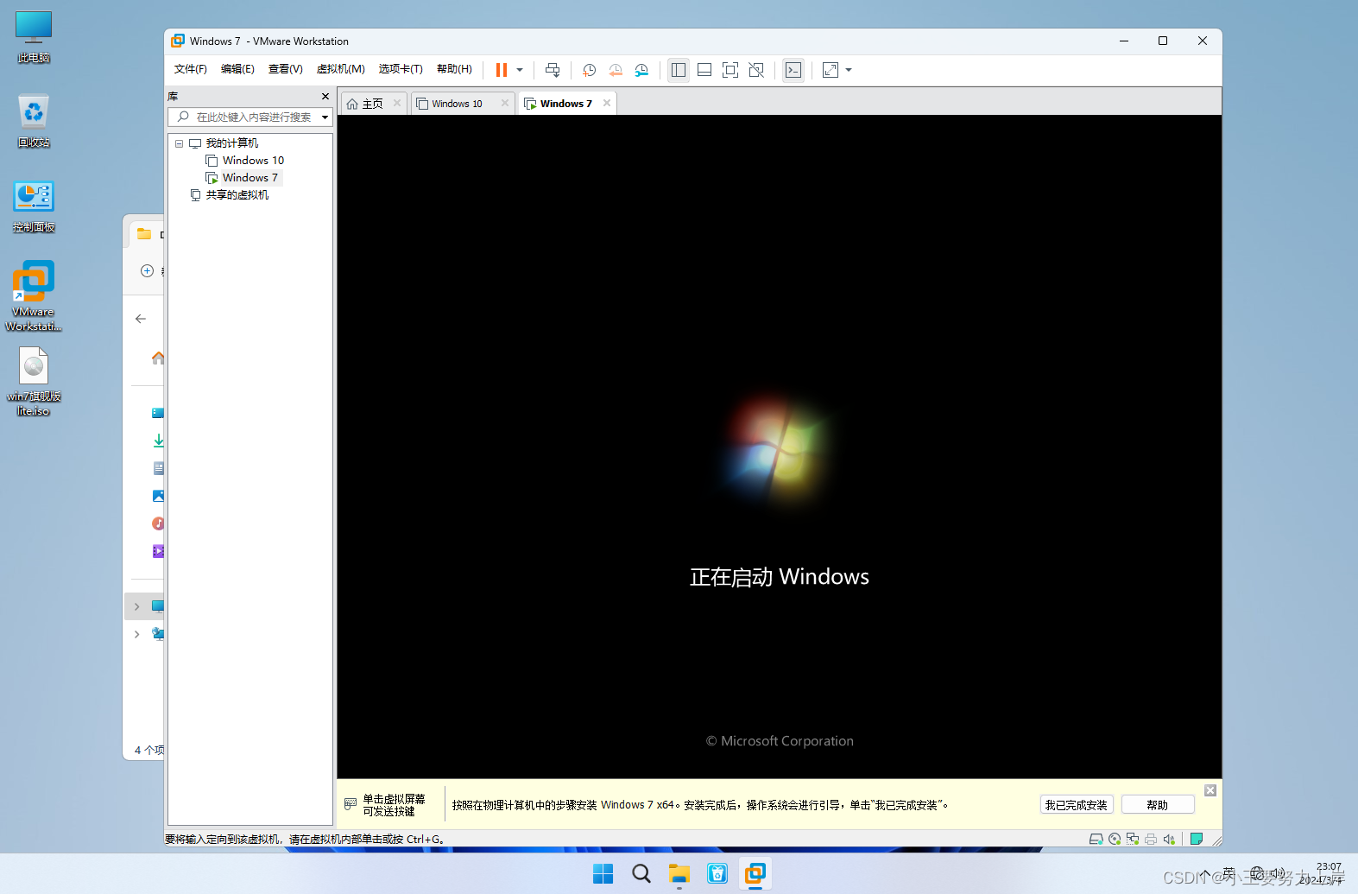Open the 查看(V) menu
Viewport: 1358px width, 894px height.
tap(286, 69)
